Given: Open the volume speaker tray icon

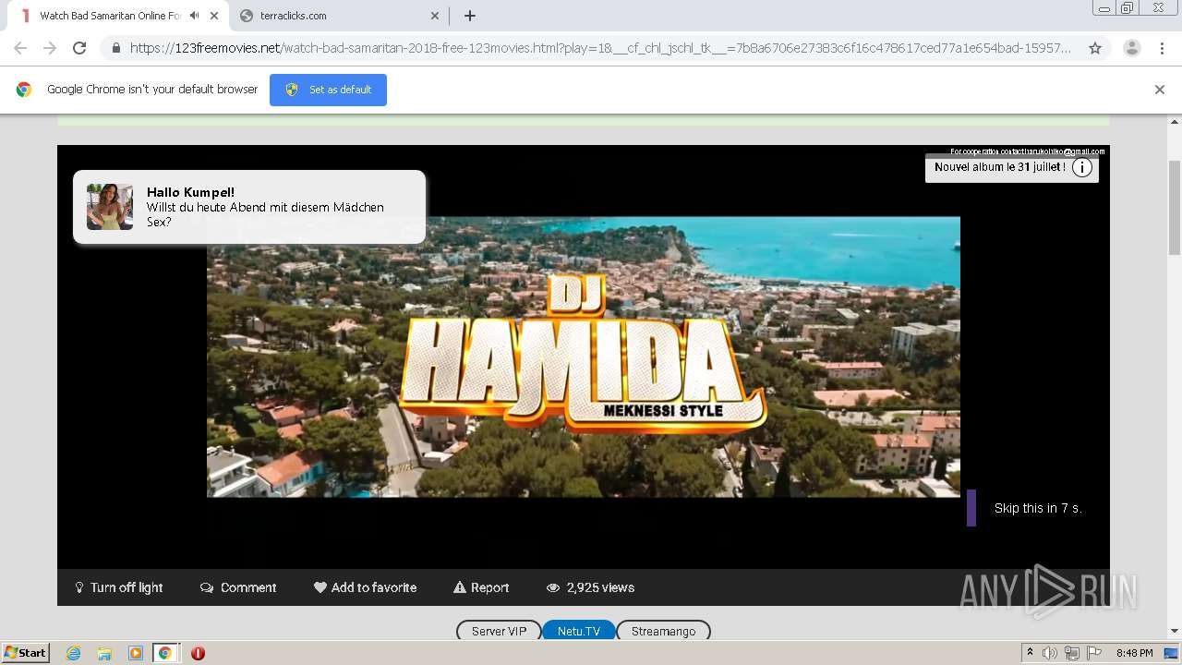Looking at the screenshot, I should 1050,653.
